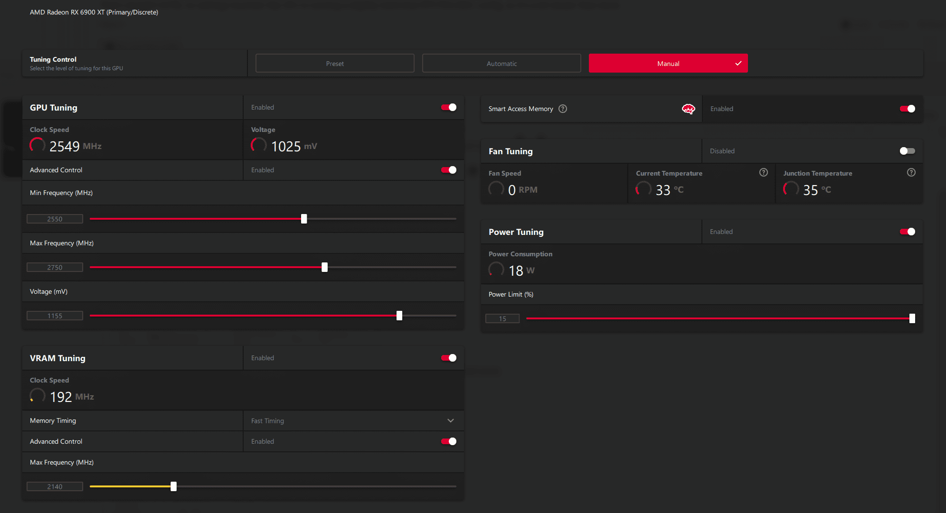
Task: Select the Automatic tuning option
Action: point(501,64)
